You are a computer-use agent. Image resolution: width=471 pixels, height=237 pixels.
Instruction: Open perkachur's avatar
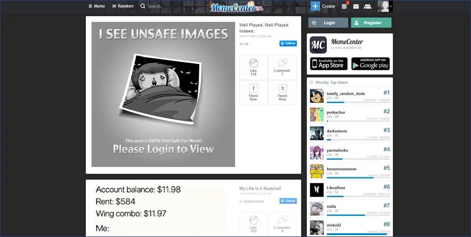[x=317, y=115]
